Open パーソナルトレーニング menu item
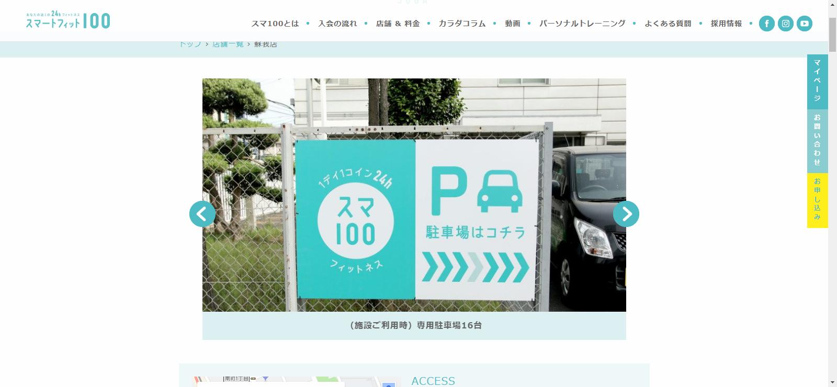 point(582,24)
